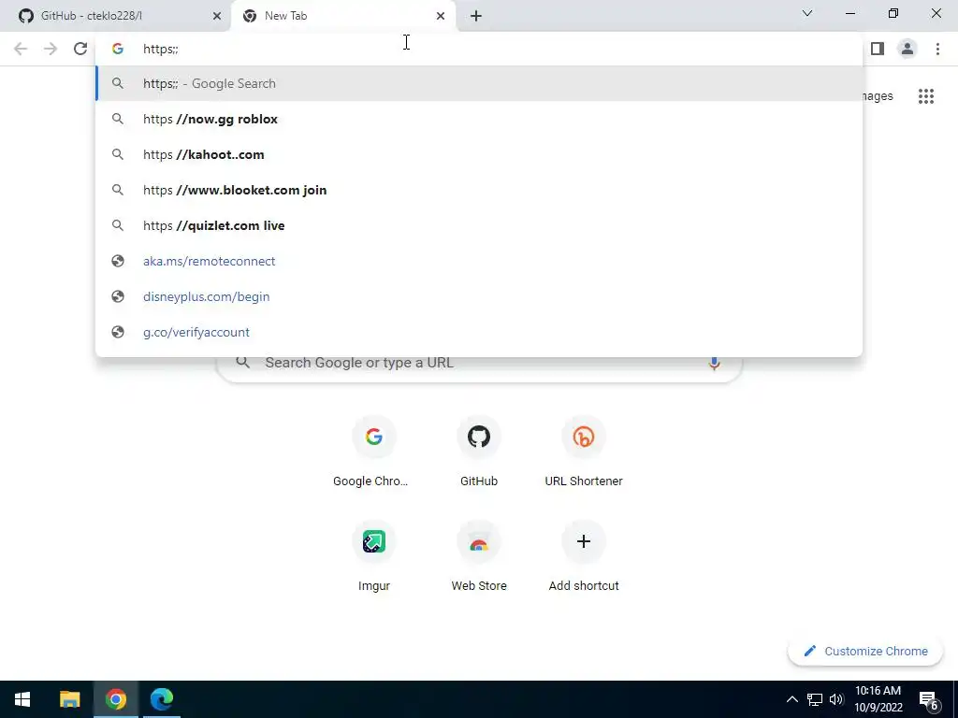Open the profile avatar menu

point(907,49)
